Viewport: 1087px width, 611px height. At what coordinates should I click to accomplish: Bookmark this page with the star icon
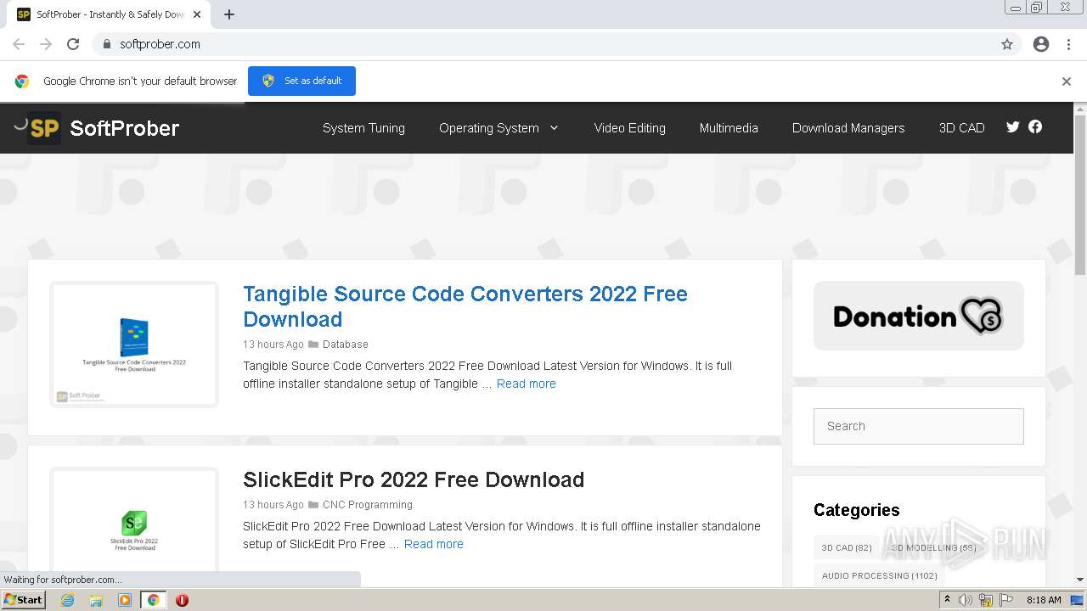[x=1007, y=44]
